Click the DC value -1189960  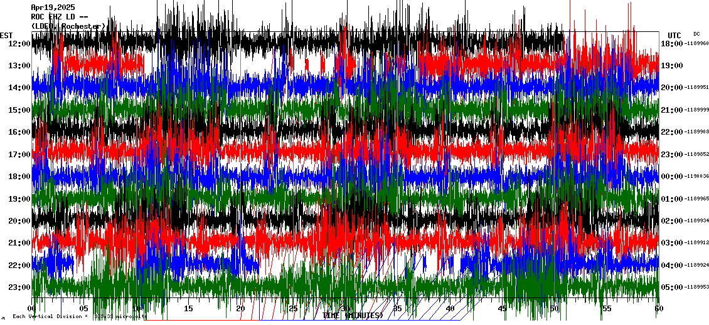[x=696, y=44]
